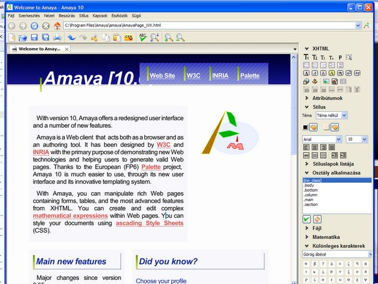
Task: Insert an anchor target icon
Action: click(x=315, y=82)
